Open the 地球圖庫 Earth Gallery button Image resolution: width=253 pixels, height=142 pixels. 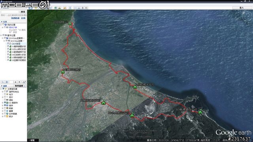[x=20, y=86]
